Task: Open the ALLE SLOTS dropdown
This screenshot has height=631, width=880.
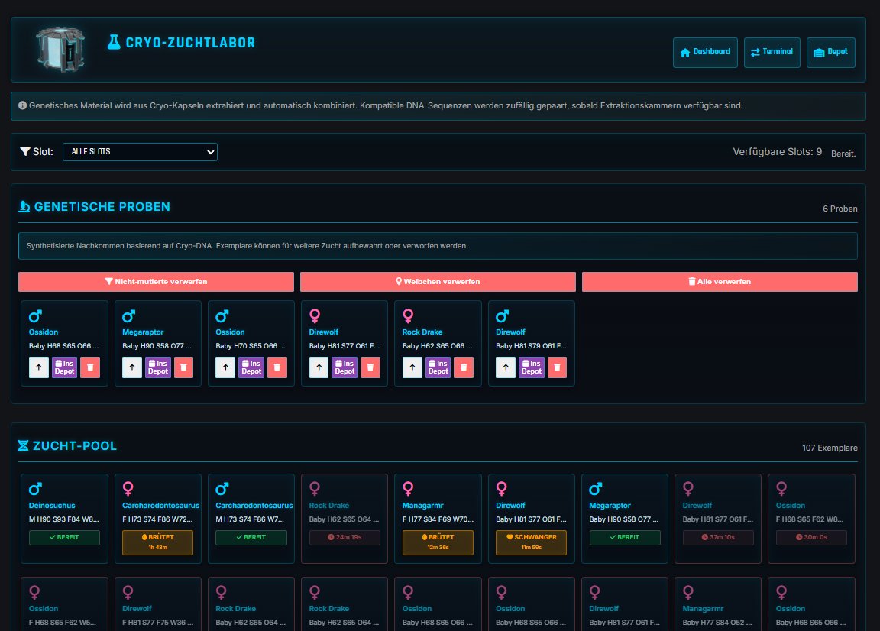Action: [x=140, y=152]
